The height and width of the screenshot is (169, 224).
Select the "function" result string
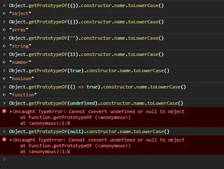tap(23, 95)
